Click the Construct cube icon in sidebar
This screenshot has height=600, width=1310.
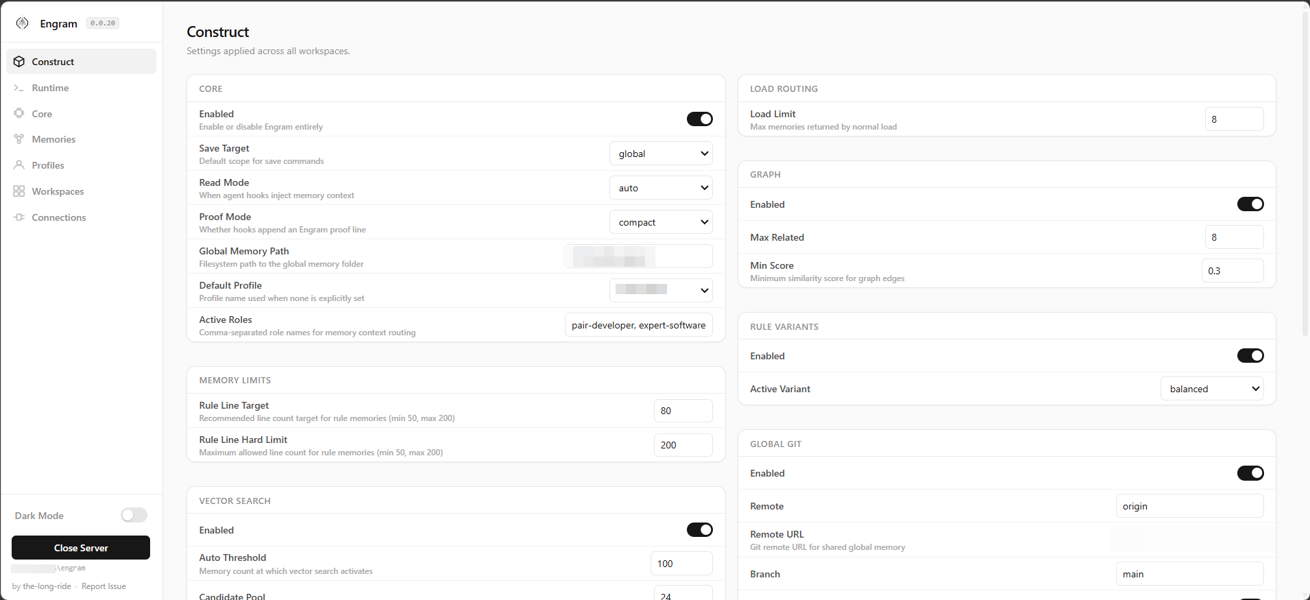(19, 62)
